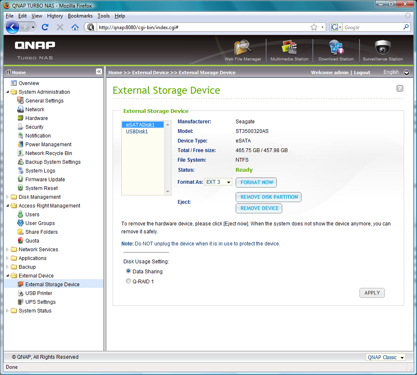The width and height of the screenshot is (417, 375).
Task: Collapse sidebar with double-chevron icon
Action: click(99, 72)
